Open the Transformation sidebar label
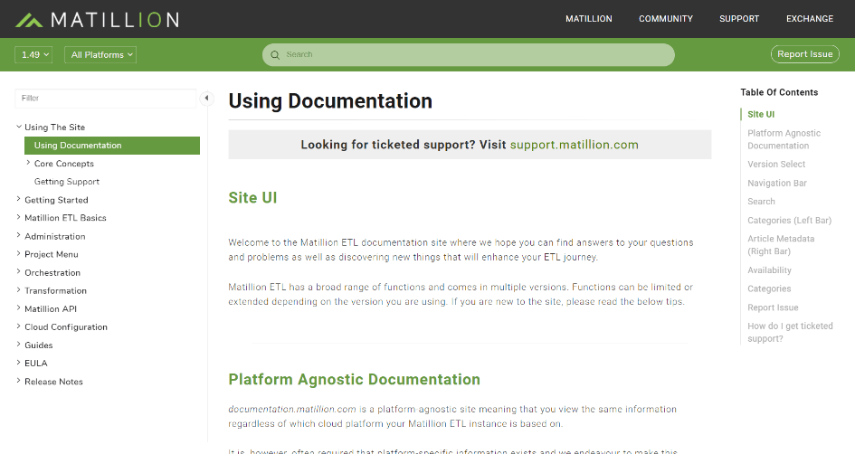This screenshot has width=855, height=454. tap(55, 291)
